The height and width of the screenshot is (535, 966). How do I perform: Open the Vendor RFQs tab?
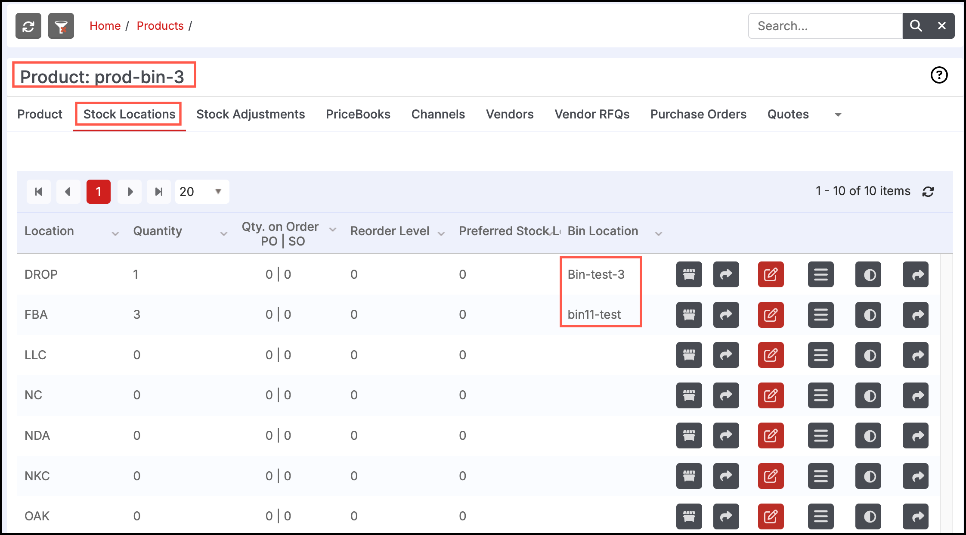click(x=592, y=114)
